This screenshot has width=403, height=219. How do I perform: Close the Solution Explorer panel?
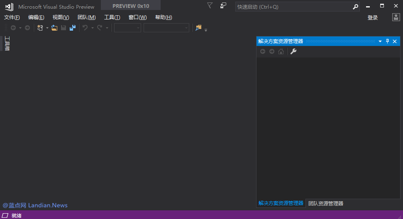coord(395,41)
